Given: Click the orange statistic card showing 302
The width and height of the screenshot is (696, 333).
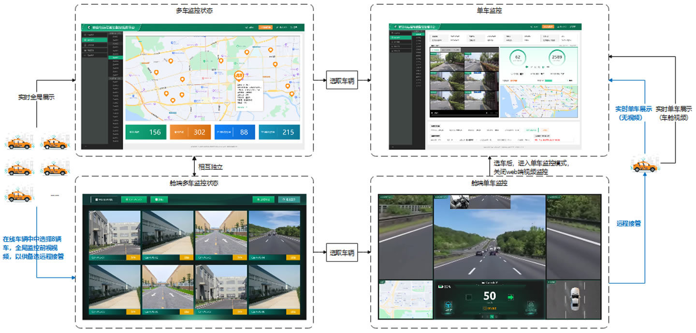Looking at the screenshot, I should tap(190, 132).
